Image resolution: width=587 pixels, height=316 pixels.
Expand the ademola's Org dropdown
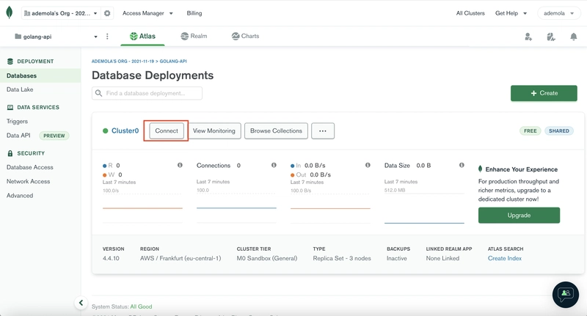click(61, 13)
